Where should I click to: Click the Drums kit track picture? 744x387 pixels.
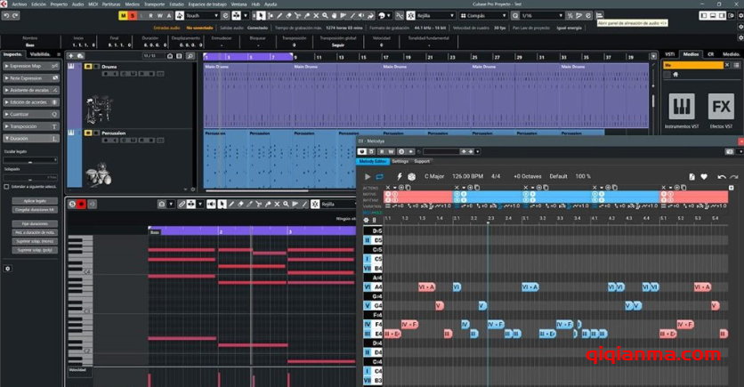(x=99, y=109)
